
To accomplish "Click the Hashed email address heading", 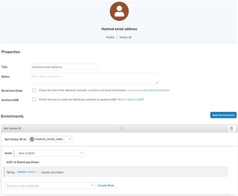I will [x=119, y=29].
